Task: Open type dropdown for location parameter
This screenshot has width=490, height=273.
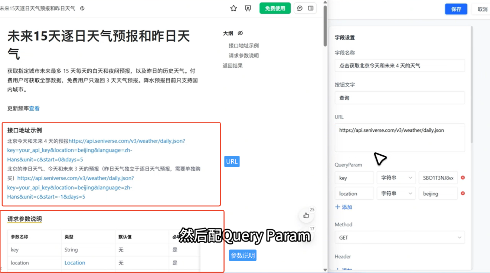Action: pyautogui.click(x=396, y=193)
